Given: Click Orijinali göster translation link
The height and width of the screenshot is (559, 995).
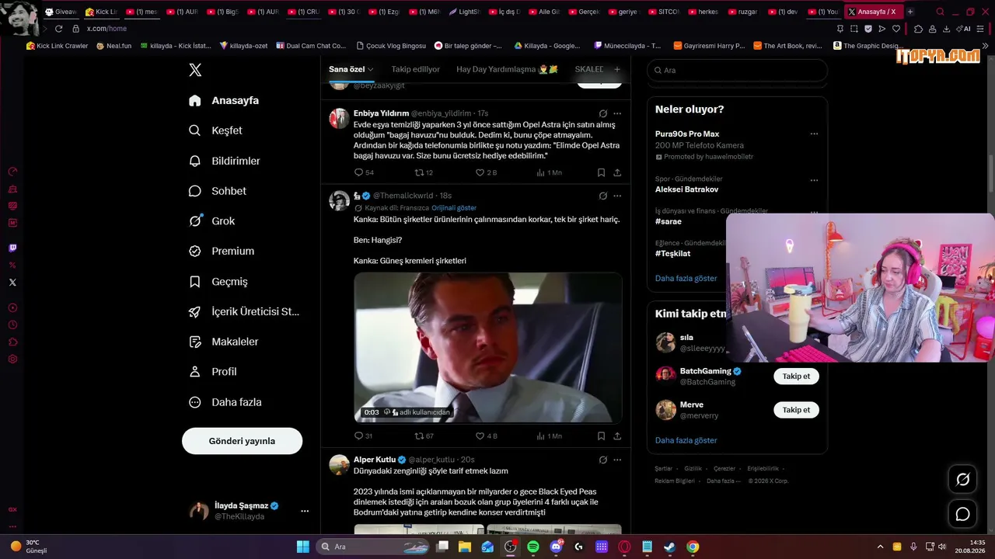Looking at the screenshot, I should coord(454,208).
